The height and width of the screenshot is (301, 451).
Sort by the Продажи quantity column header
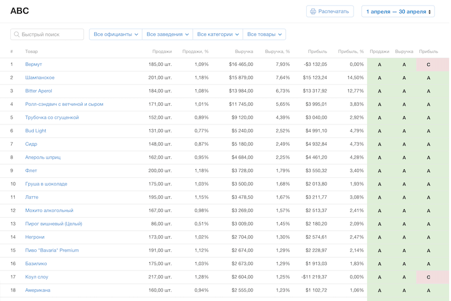(x=162, y=51)
